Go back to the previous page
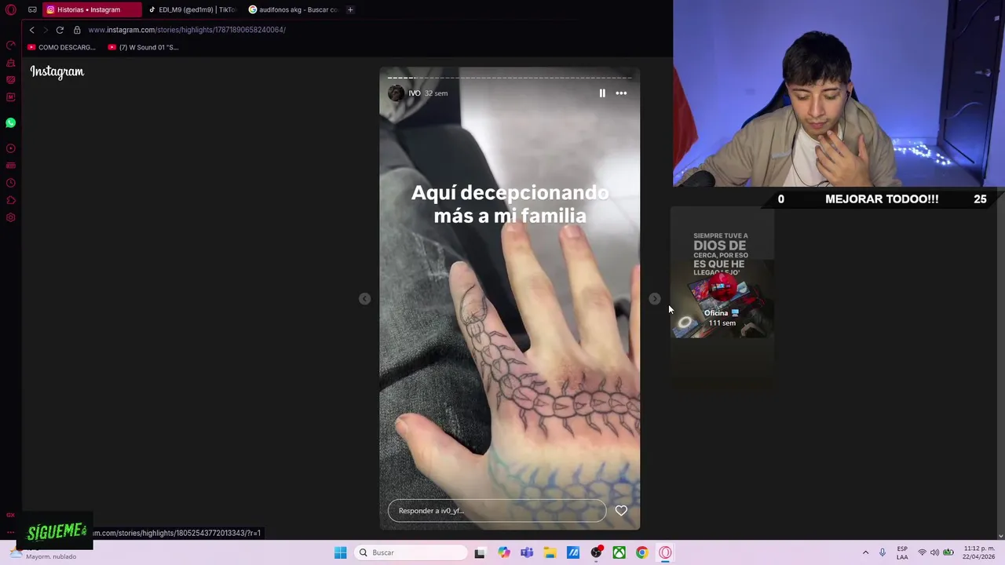 (x=31, y=30)
